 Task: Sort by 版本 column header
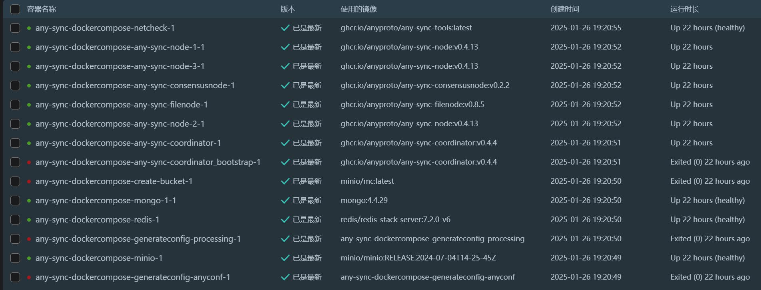click(288, 9)
